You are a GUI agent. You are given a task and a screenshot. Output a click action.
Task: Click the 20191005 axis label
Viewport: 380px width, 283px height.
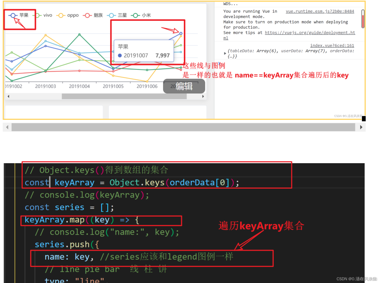pos(113,86)
